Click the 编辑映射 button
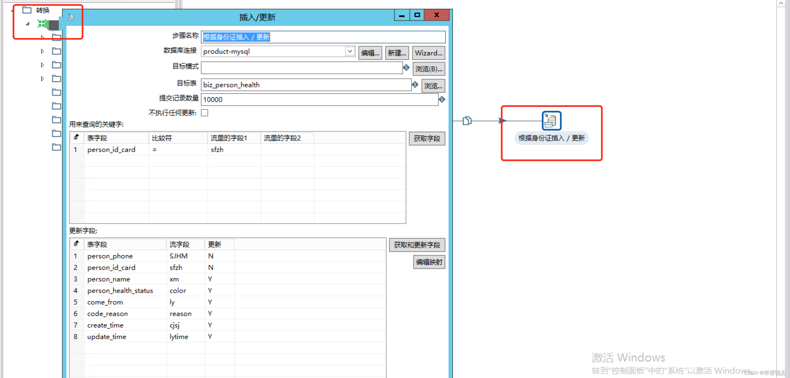This screenshot has height=378, width=790. coord(429,262)
